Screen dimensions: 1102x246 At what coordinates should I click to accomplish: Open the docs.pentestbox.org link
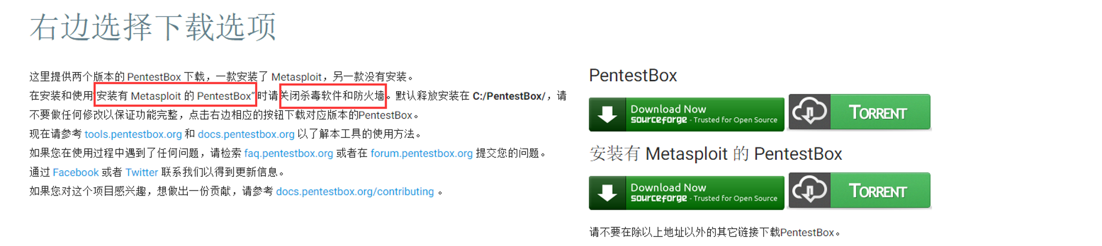[x=246, y=134]
